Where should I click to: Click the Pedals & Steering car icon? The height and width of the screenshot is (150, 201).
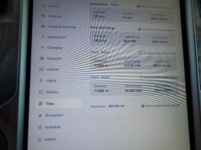tap(43, 27)
